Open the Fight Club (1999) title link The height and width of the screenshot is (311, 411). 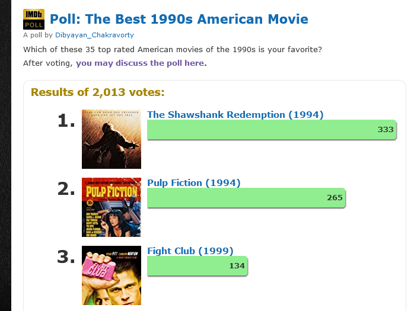[190, 251]
